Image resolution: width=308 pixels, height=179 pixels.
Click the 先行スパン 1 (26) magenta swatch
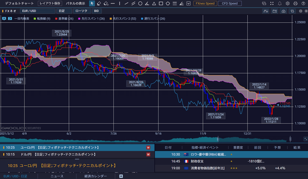point(79,19)
